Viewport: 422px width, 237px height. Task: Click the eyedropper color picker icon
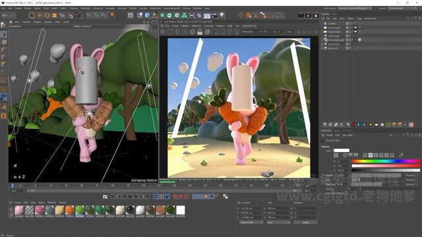tap(401, 155)
